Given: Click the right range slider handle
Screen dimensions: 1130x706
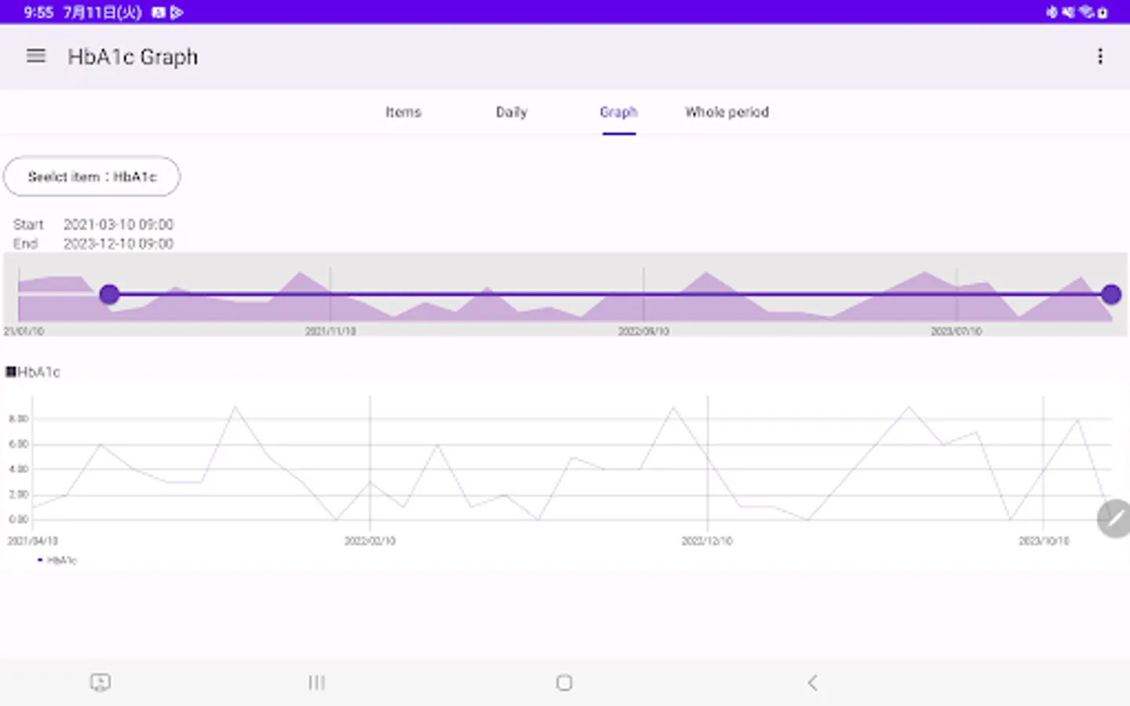Looking at the screenshot, I should pos(1110,294).
